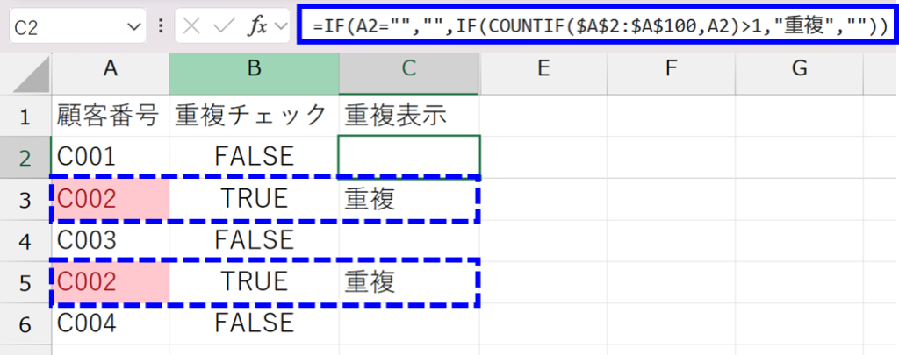The image size is (899, 355).
Task: Select row 6 header
Action: tap(25, 323)
